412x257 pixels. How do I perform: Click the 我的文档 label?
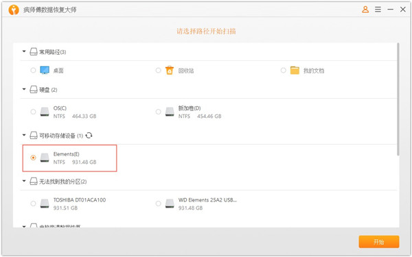(x=314, y=71)
